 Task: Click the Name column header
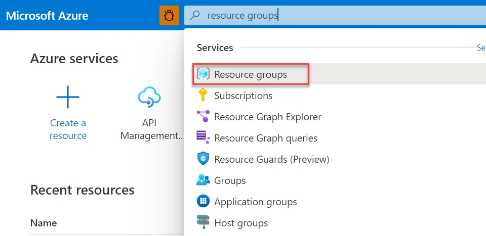coord(44,223)
